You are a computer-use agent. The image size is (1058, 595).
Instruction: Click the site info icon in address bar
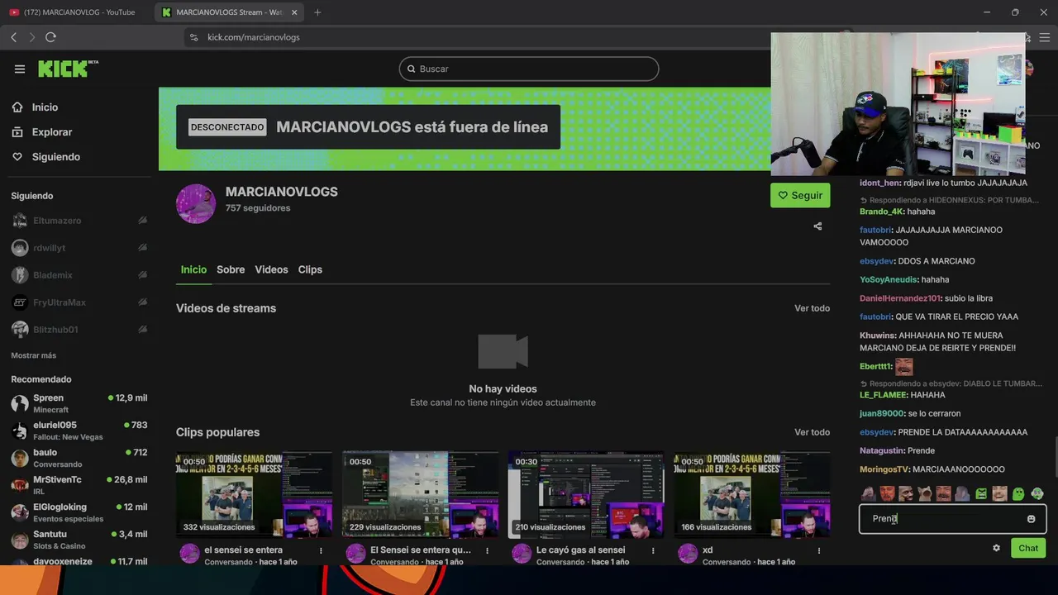pos(194,37)
